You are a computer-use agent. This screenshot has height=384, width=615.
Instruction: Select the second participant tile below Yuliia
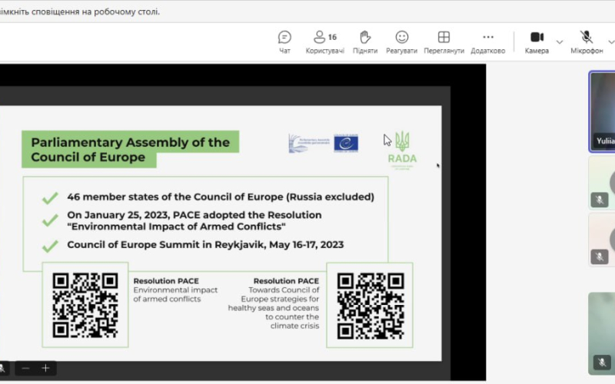coord(602,183)
